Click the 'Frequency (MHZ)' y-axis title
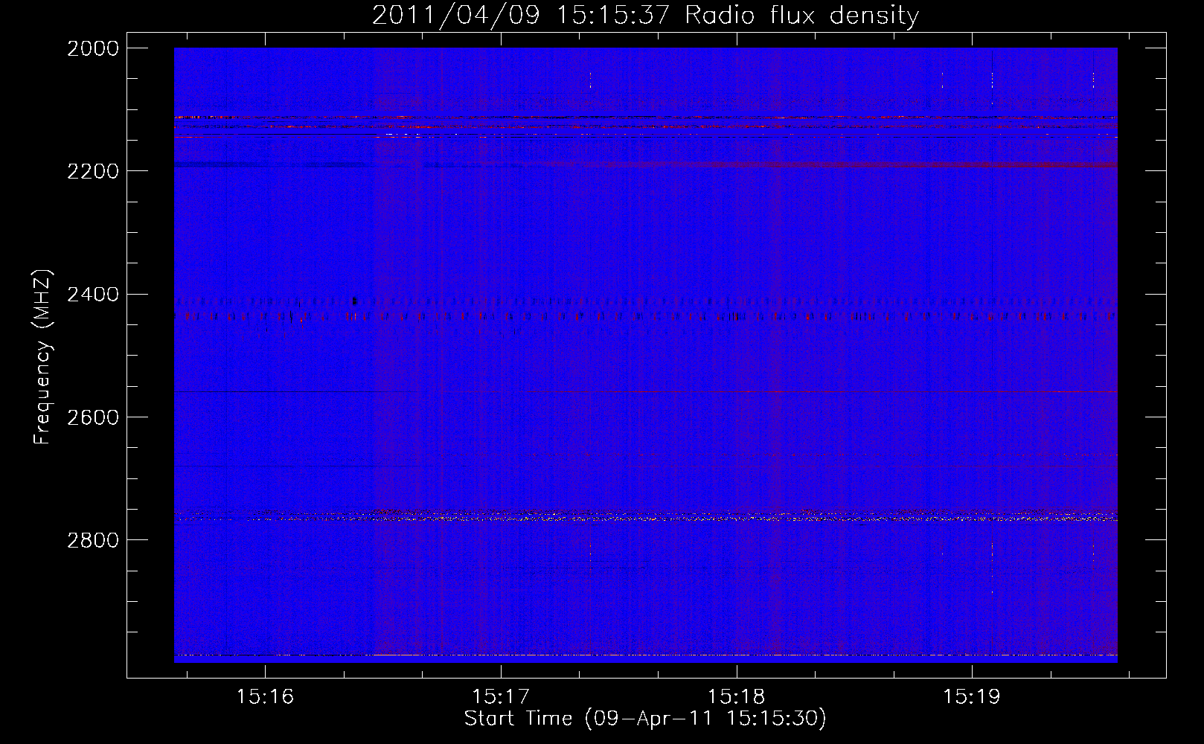This screenshot has width=1204, height=744. pos(42,357)
